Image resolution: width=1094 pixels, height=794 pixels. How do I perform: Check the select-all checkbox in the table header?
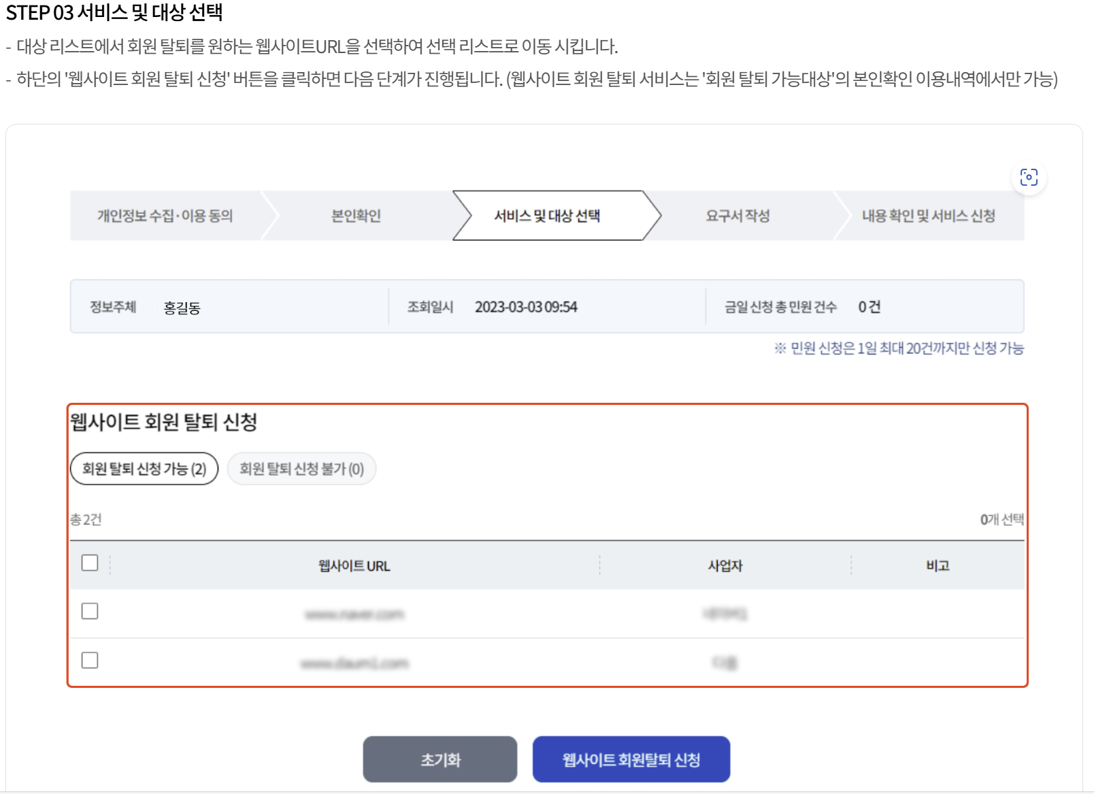(89, 563)
